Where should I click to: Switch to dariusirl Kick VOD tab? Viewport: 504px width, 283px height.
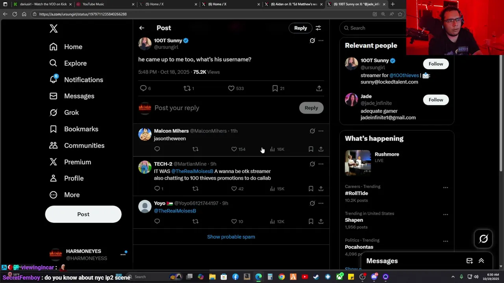point(43,4)
